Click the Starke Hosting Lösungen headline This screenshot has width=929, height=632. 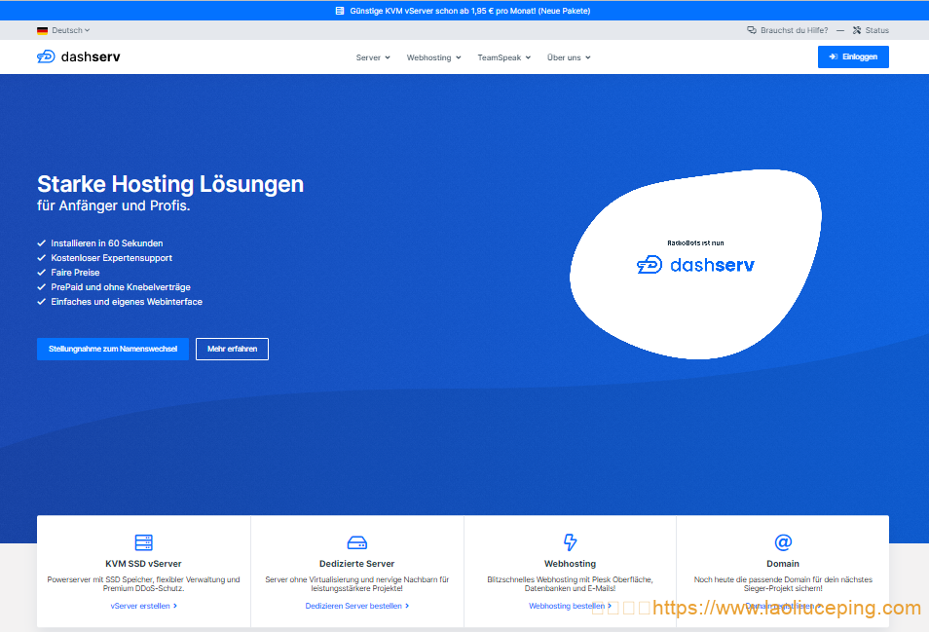tap(170, 184)
